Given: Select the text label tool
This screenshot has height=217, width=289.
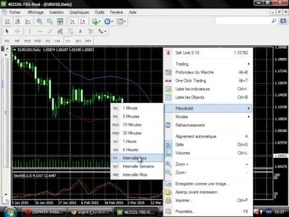Looking at the screenshot, I should [90, 31].
